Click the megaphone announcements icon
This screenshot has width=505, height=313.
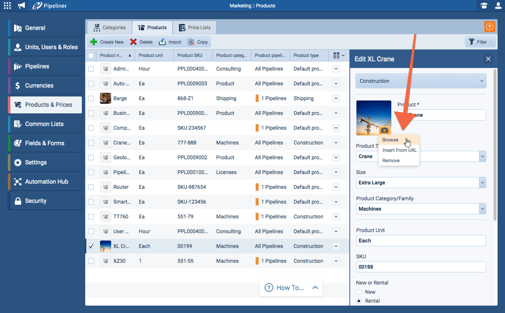point(22,6)
